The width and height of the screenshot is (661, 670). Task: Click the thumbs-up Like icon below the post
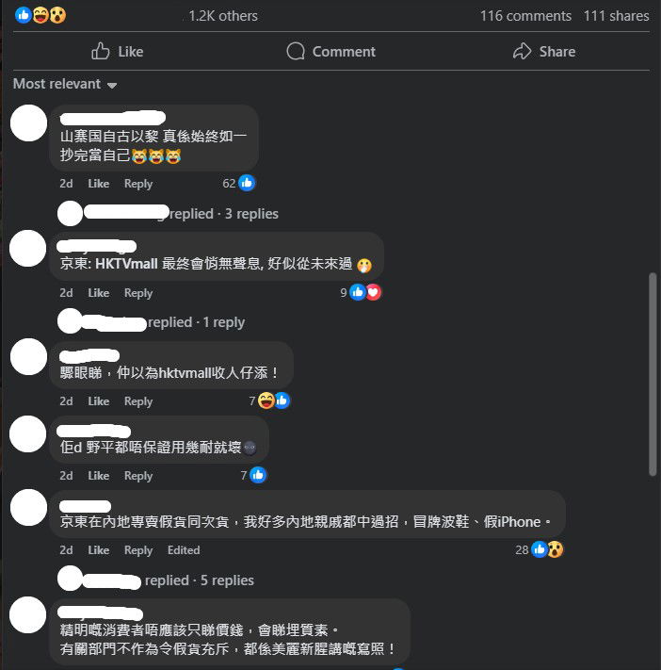pyautogui.click(x=101, y=51)
